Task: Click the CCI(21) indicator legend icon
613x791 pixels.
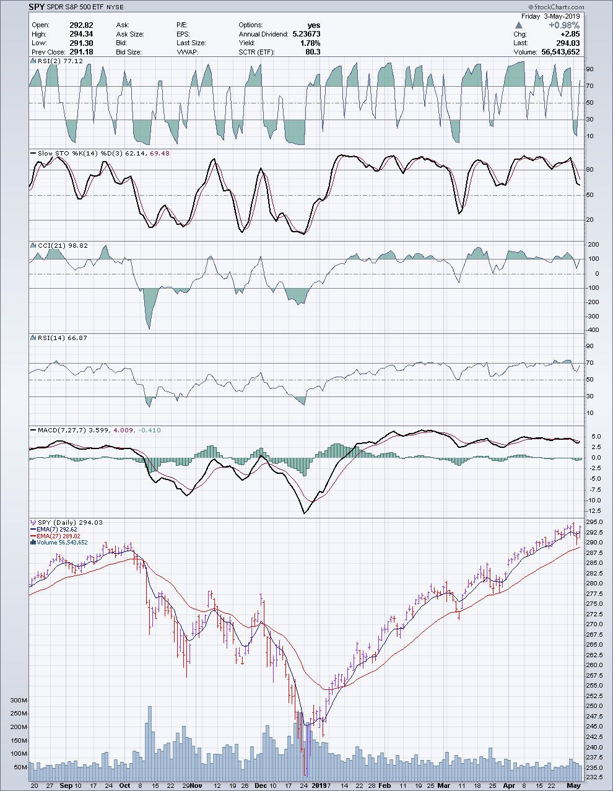Action: pyautogui.click(x=33, y=246)
